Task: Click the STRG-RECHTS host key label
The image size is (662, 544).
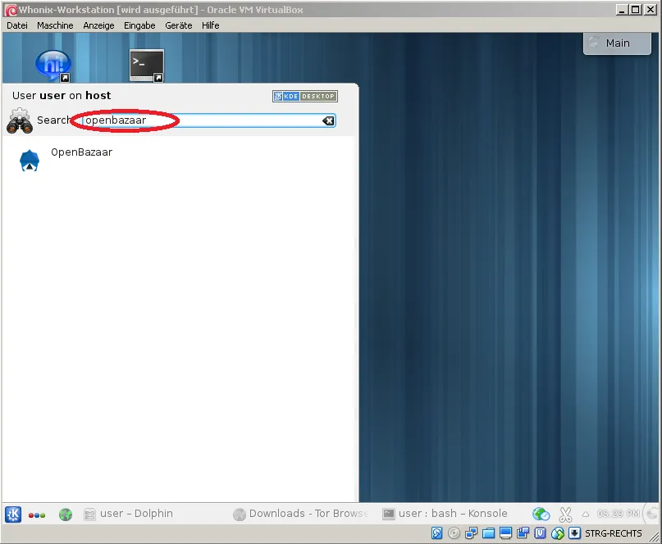Action: [x=614, y=533]
